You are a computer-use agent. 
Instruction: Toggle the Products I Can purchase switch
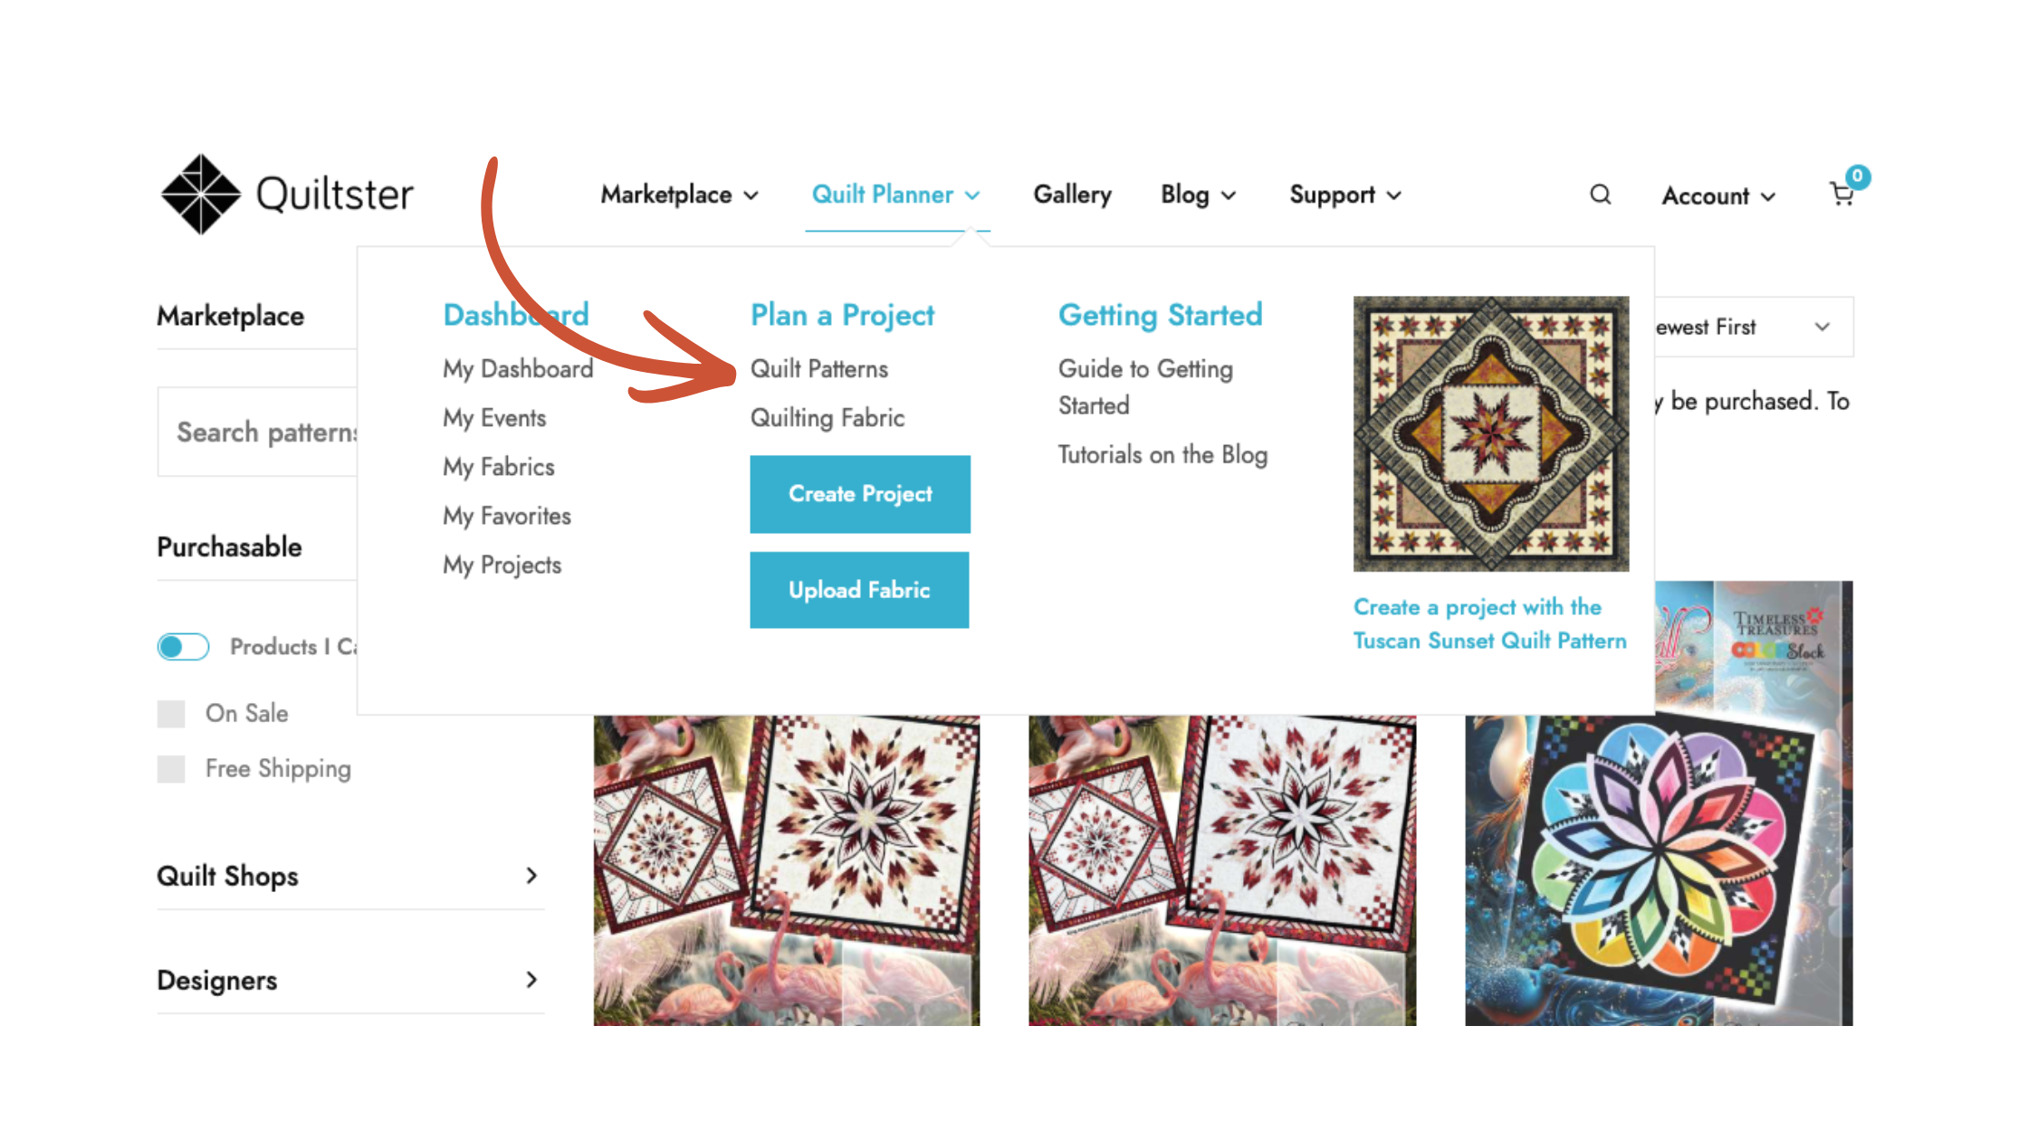[183, 646]
